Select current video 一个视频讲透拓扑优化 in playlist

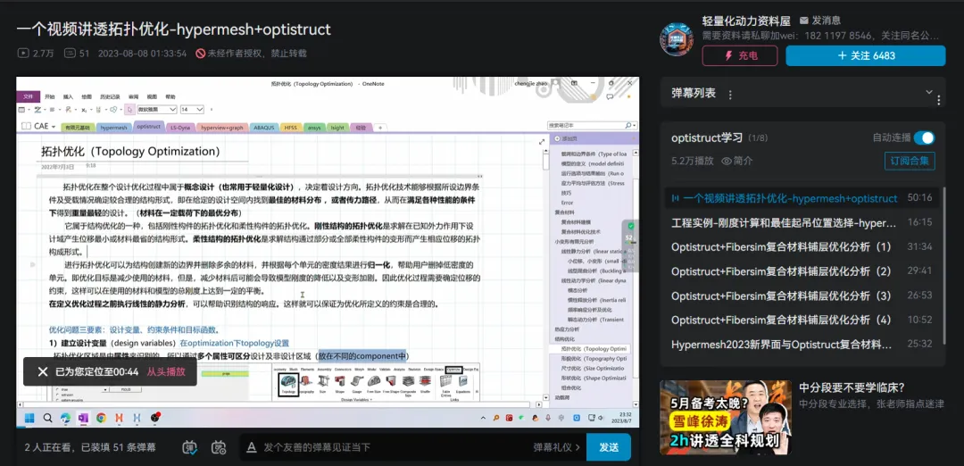[x=802, y=198]
